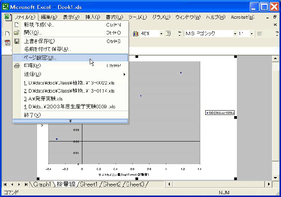Click the new document icon in File menu
Screen dimensions: 281x197
click(16, 25)
